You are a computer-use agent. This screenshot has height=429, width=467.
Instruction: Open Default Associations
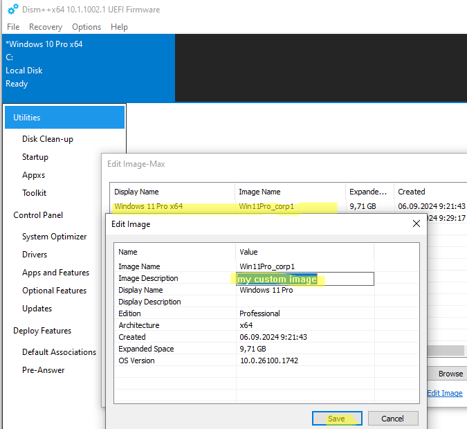click(59, 352)
